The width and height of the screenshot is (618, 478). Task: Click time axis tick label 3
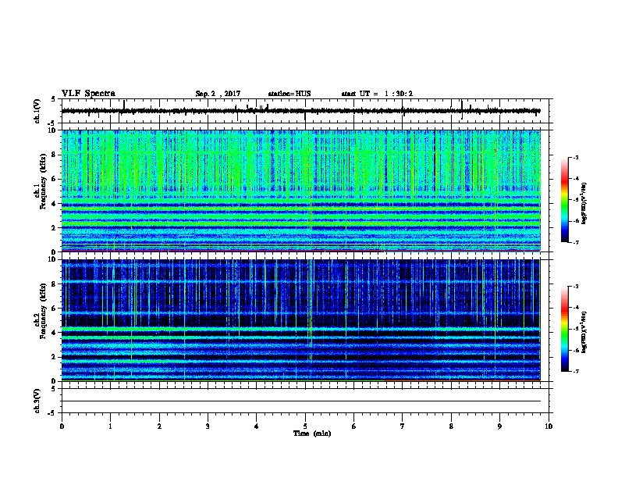(208, 426)
